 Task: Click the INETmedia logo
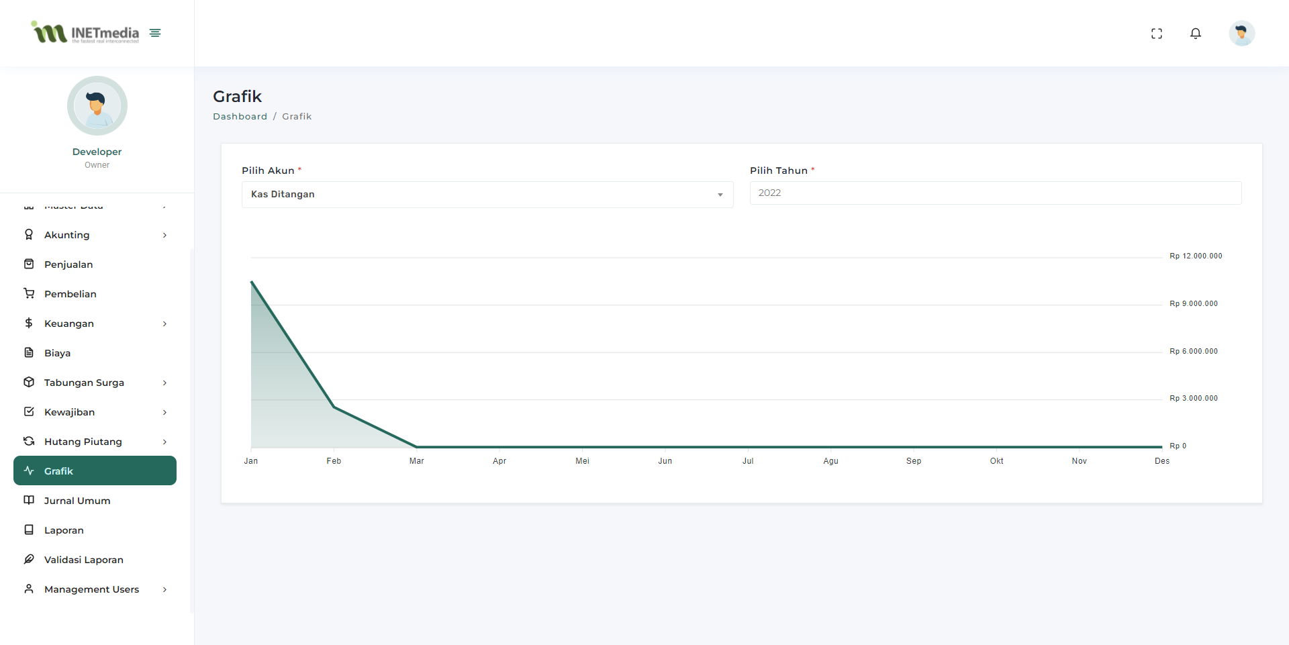pyautogui.click(x=85, y=33)
